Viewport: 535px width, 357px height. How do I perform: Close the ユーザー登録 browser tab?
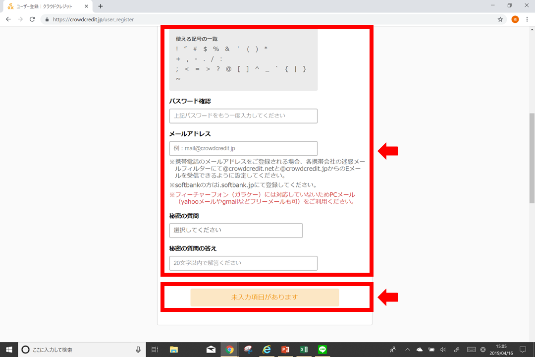pyautogui.click(x=86, y=6)
